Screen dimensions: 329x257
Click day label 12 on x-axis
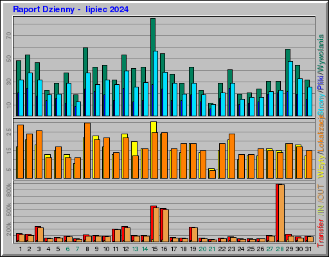point(125,249)
